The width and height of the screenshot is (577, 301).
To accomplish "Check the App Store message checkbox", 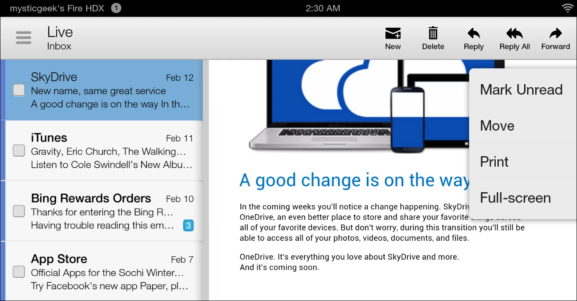I will pos(19,272).
